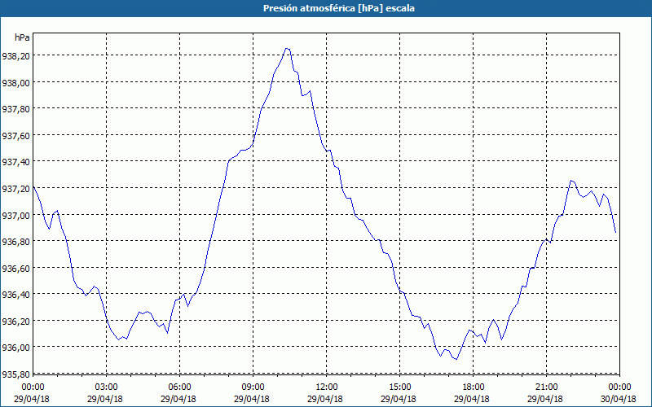The image size is (652, 407).
Task: Select the 937,20 y-axis label
Action: click(x=15, y=189)
